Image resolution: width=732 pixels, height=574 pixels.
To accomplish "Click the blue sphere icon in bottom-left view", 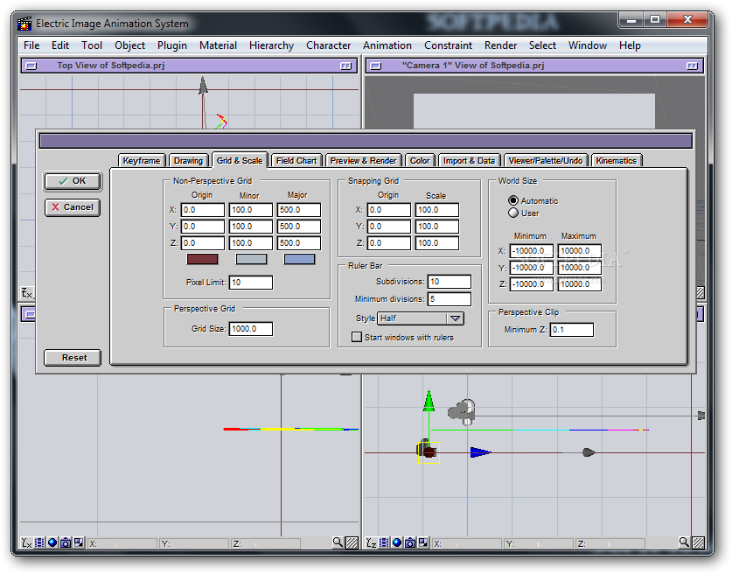I will [52, 543].
